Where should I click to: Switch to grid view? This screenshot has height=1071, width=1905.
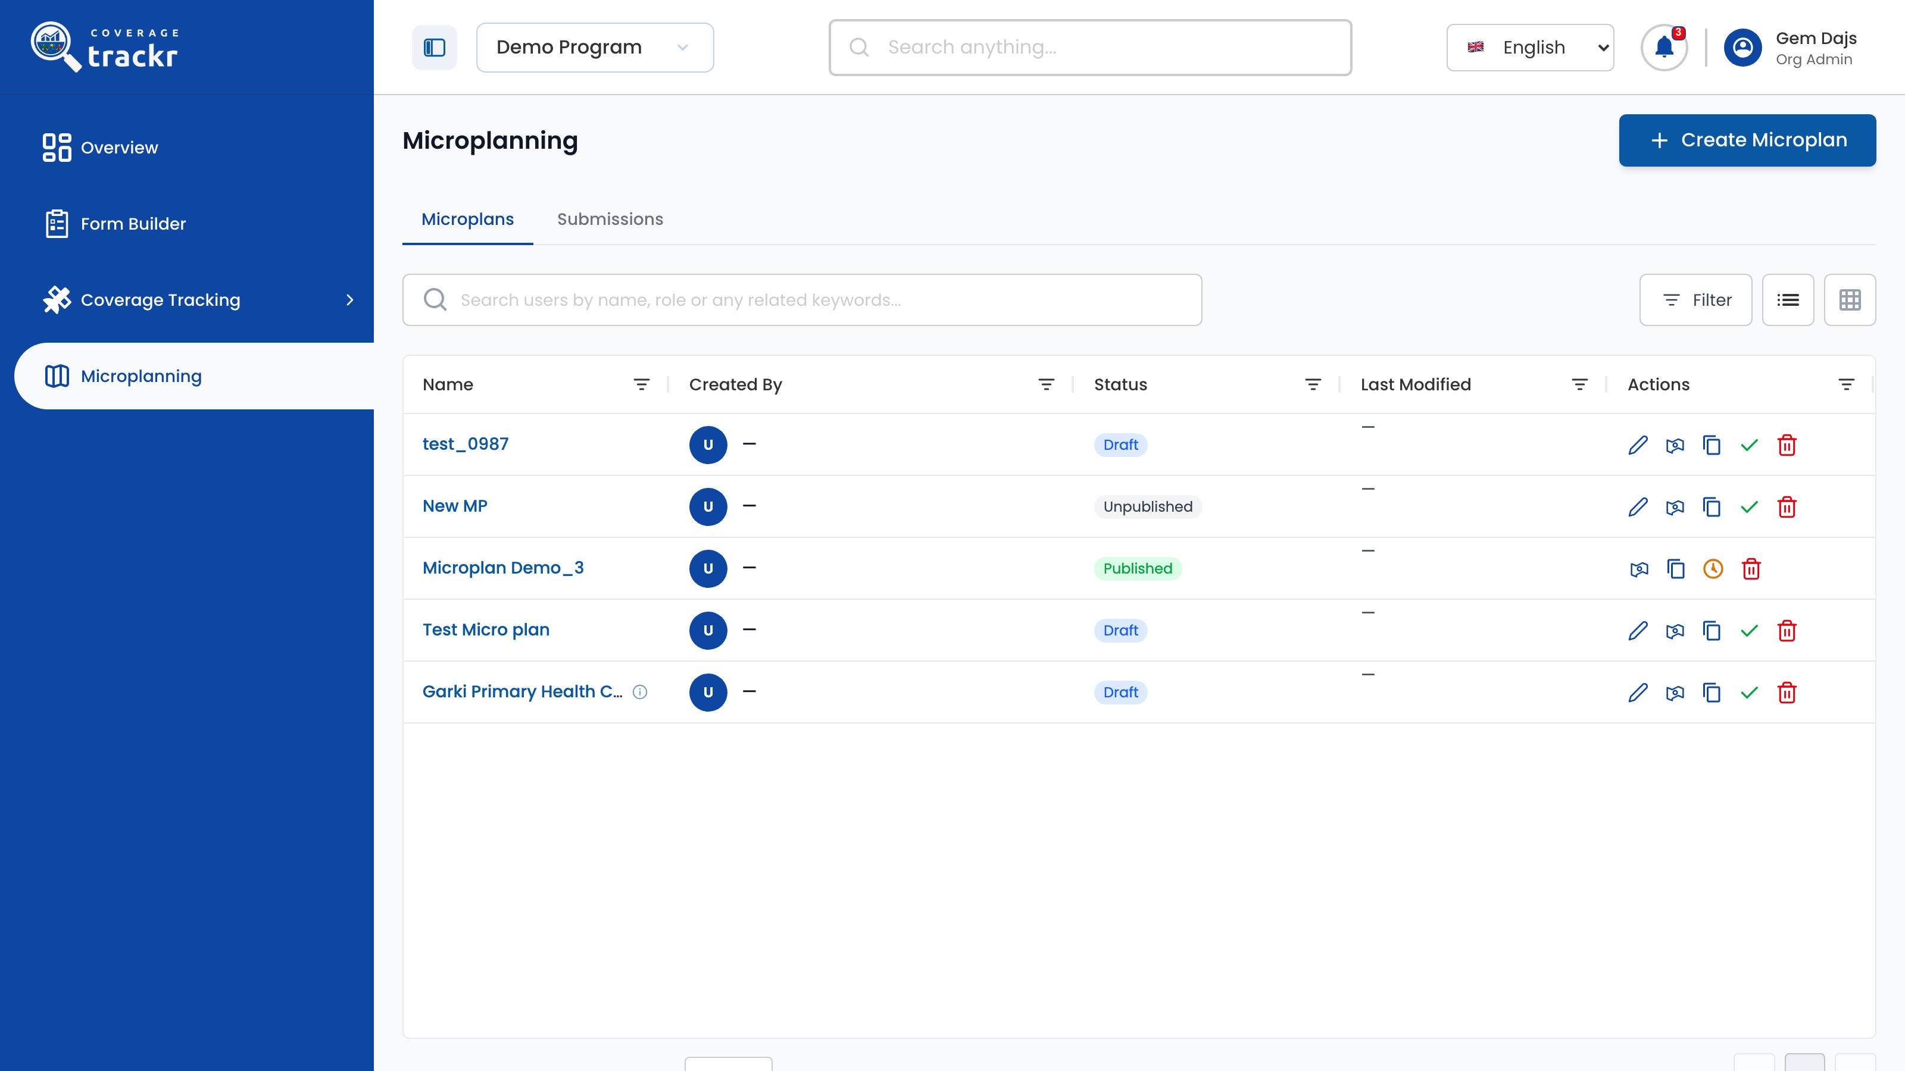pyautogui.click(x=1850, y=300)
